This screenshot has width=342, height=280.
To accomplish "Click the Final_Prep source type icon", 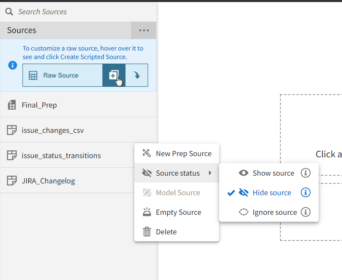I will coord(12,105).
